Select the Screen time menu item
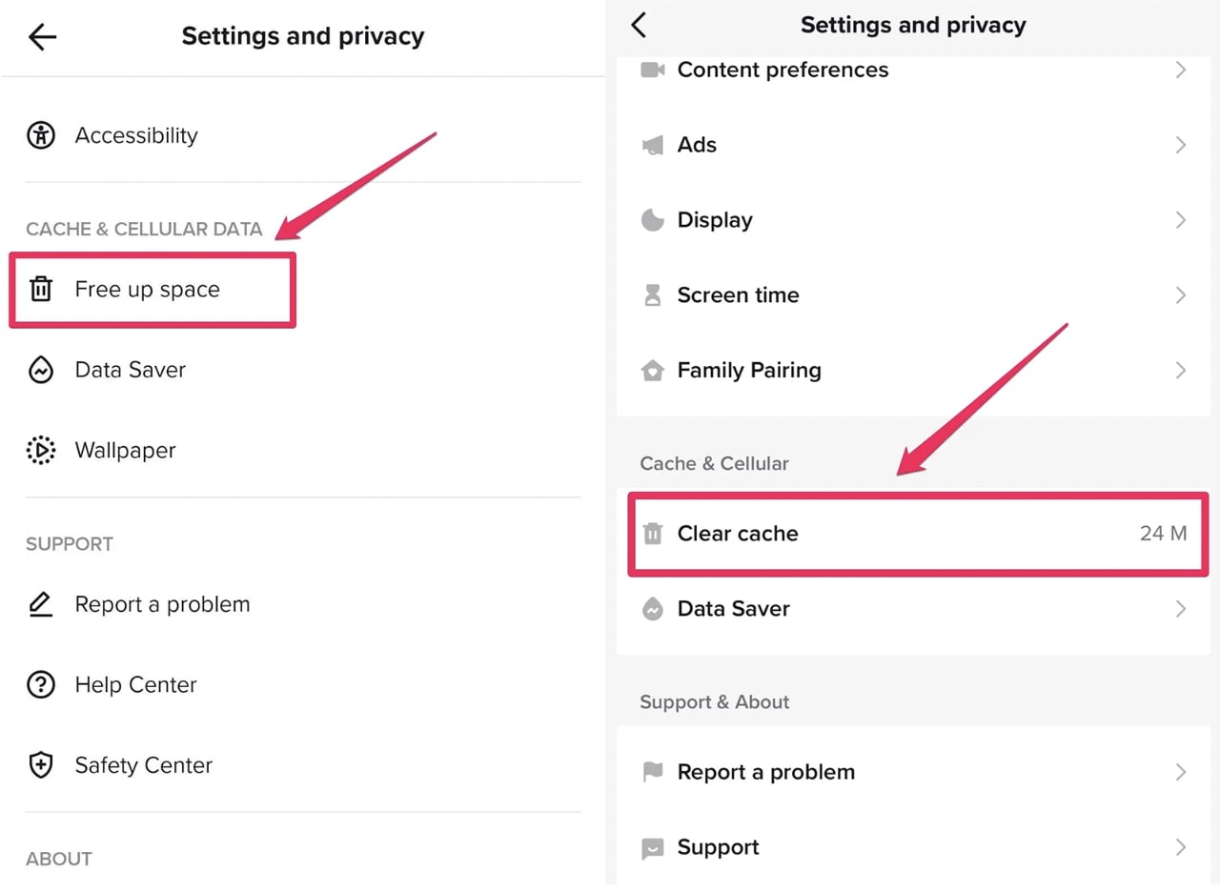Viewport: 1220px width, 892px height. [x=738, y=295]
